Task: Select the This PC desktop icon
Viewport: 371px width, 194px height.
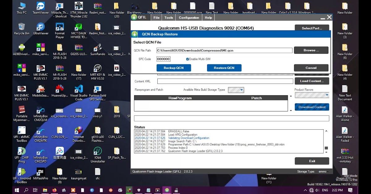Action: tap(22, 8)
